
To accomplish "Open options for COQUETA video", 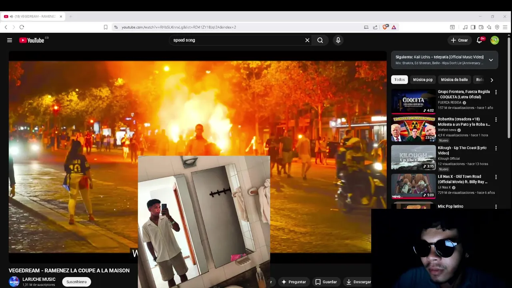I will 496,92.
